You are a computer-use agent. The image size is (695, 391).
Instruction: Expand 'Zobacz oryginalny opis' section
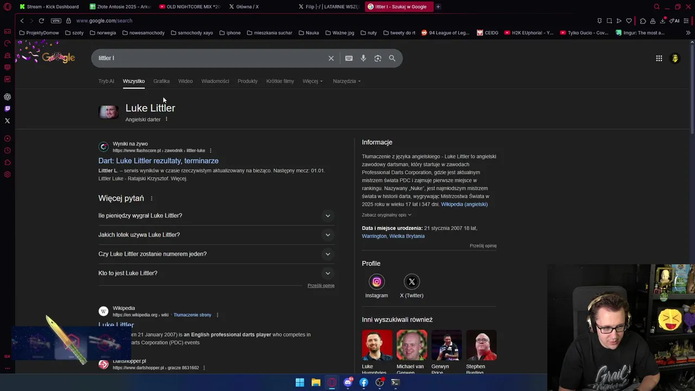pos(387,215)
